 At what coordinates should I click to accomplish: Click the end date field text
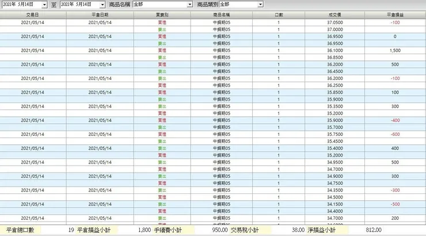point(76,5)
